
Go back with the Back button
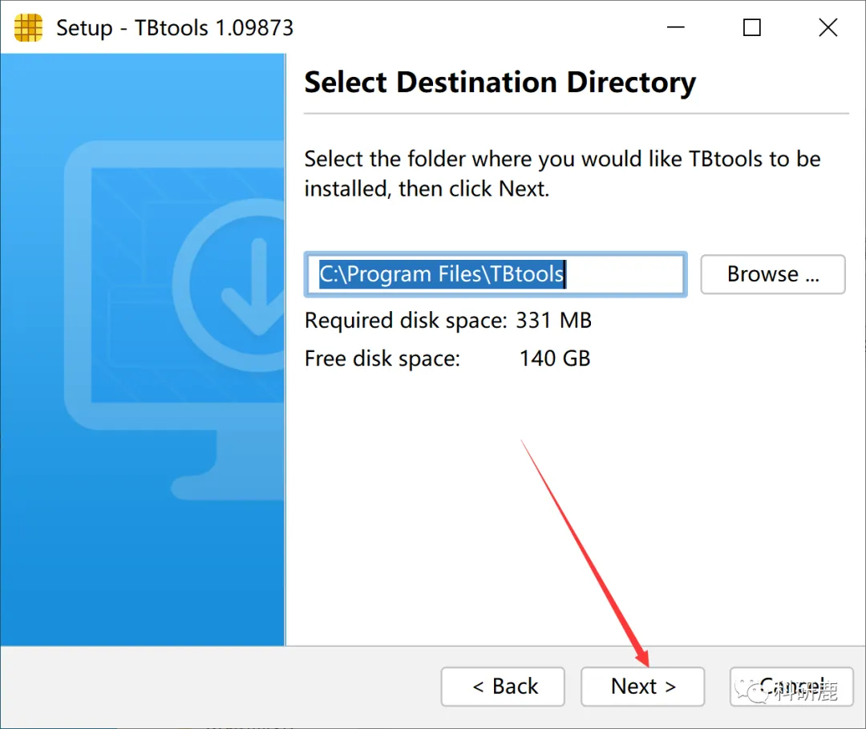coord(503,686)
